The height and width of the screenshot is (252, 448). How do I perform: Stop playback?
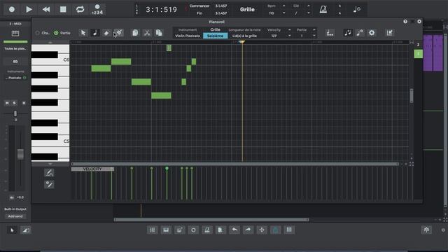63,9
